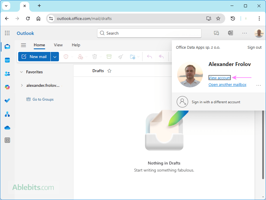This screenshot has height=200, width=266.
Task: Click the View account link
Action: (219, 78)
